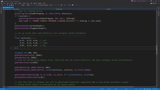Open the editor zoom level dropdown
This screenshot has width=160, height=90.
[x=5, y=87]
